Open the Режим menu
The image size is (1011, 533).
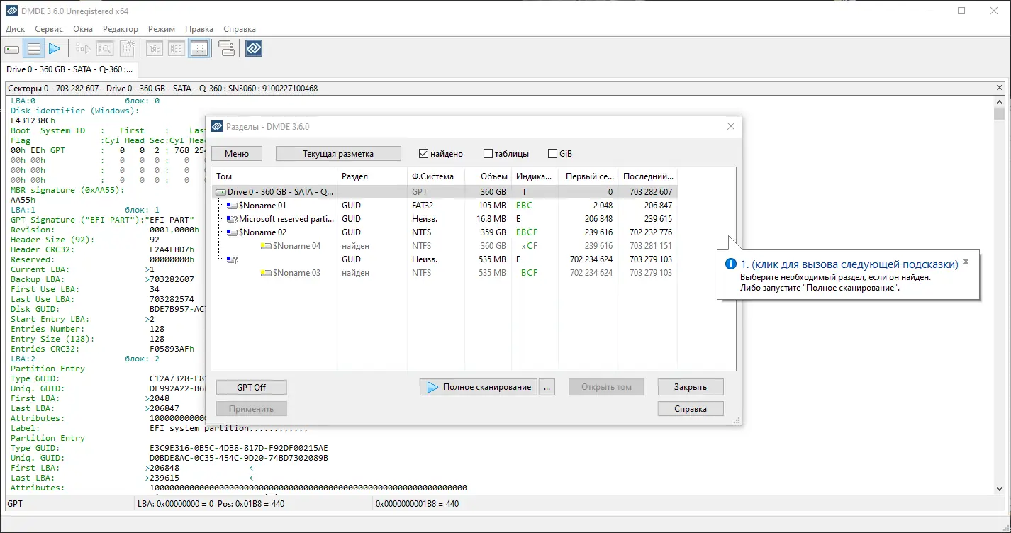(x=162, y=29)
